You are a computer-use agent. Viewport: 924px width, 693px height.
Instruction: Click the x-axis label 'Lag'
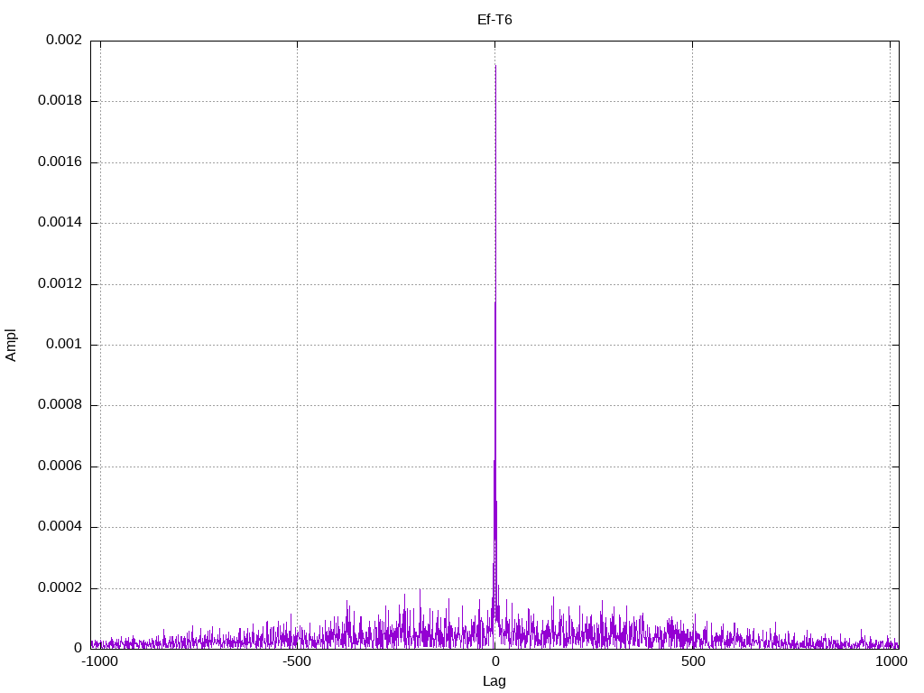[494, 681]
